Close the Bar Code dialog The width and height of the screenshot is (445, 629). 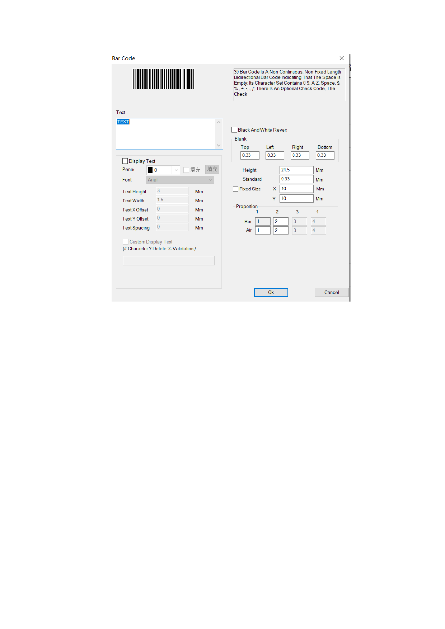pos(341,58)
